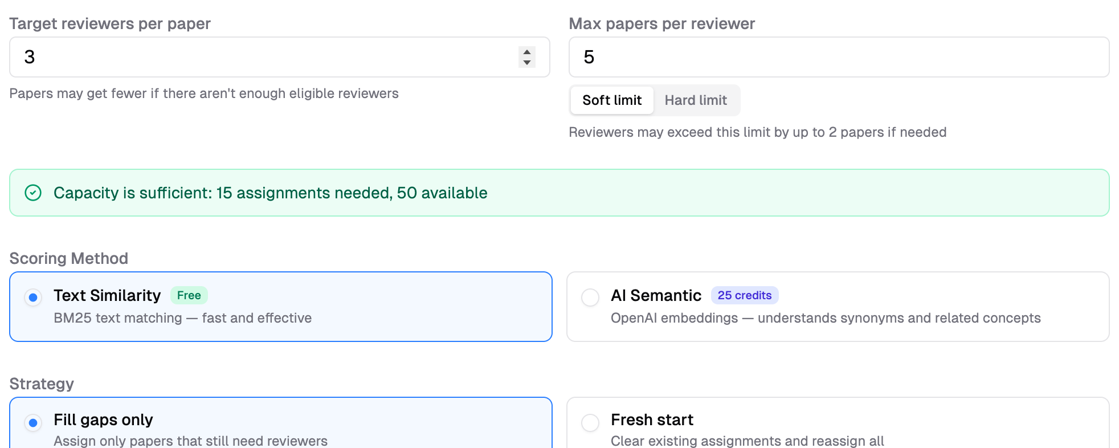The image size is (1119, 448).
Task: Switch to Soft limit mode
Action: pyautogui.click(x=612, y=100)
